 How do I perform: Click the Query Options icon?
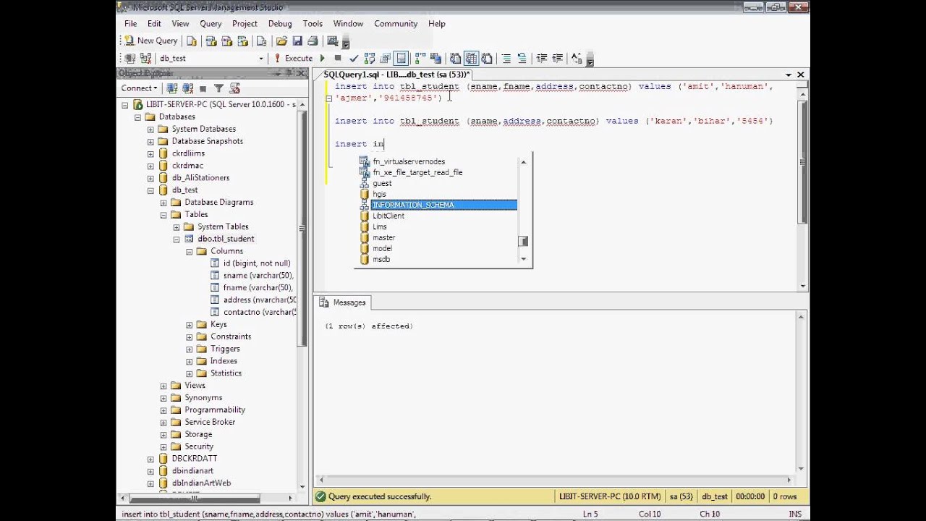point(385,58)
